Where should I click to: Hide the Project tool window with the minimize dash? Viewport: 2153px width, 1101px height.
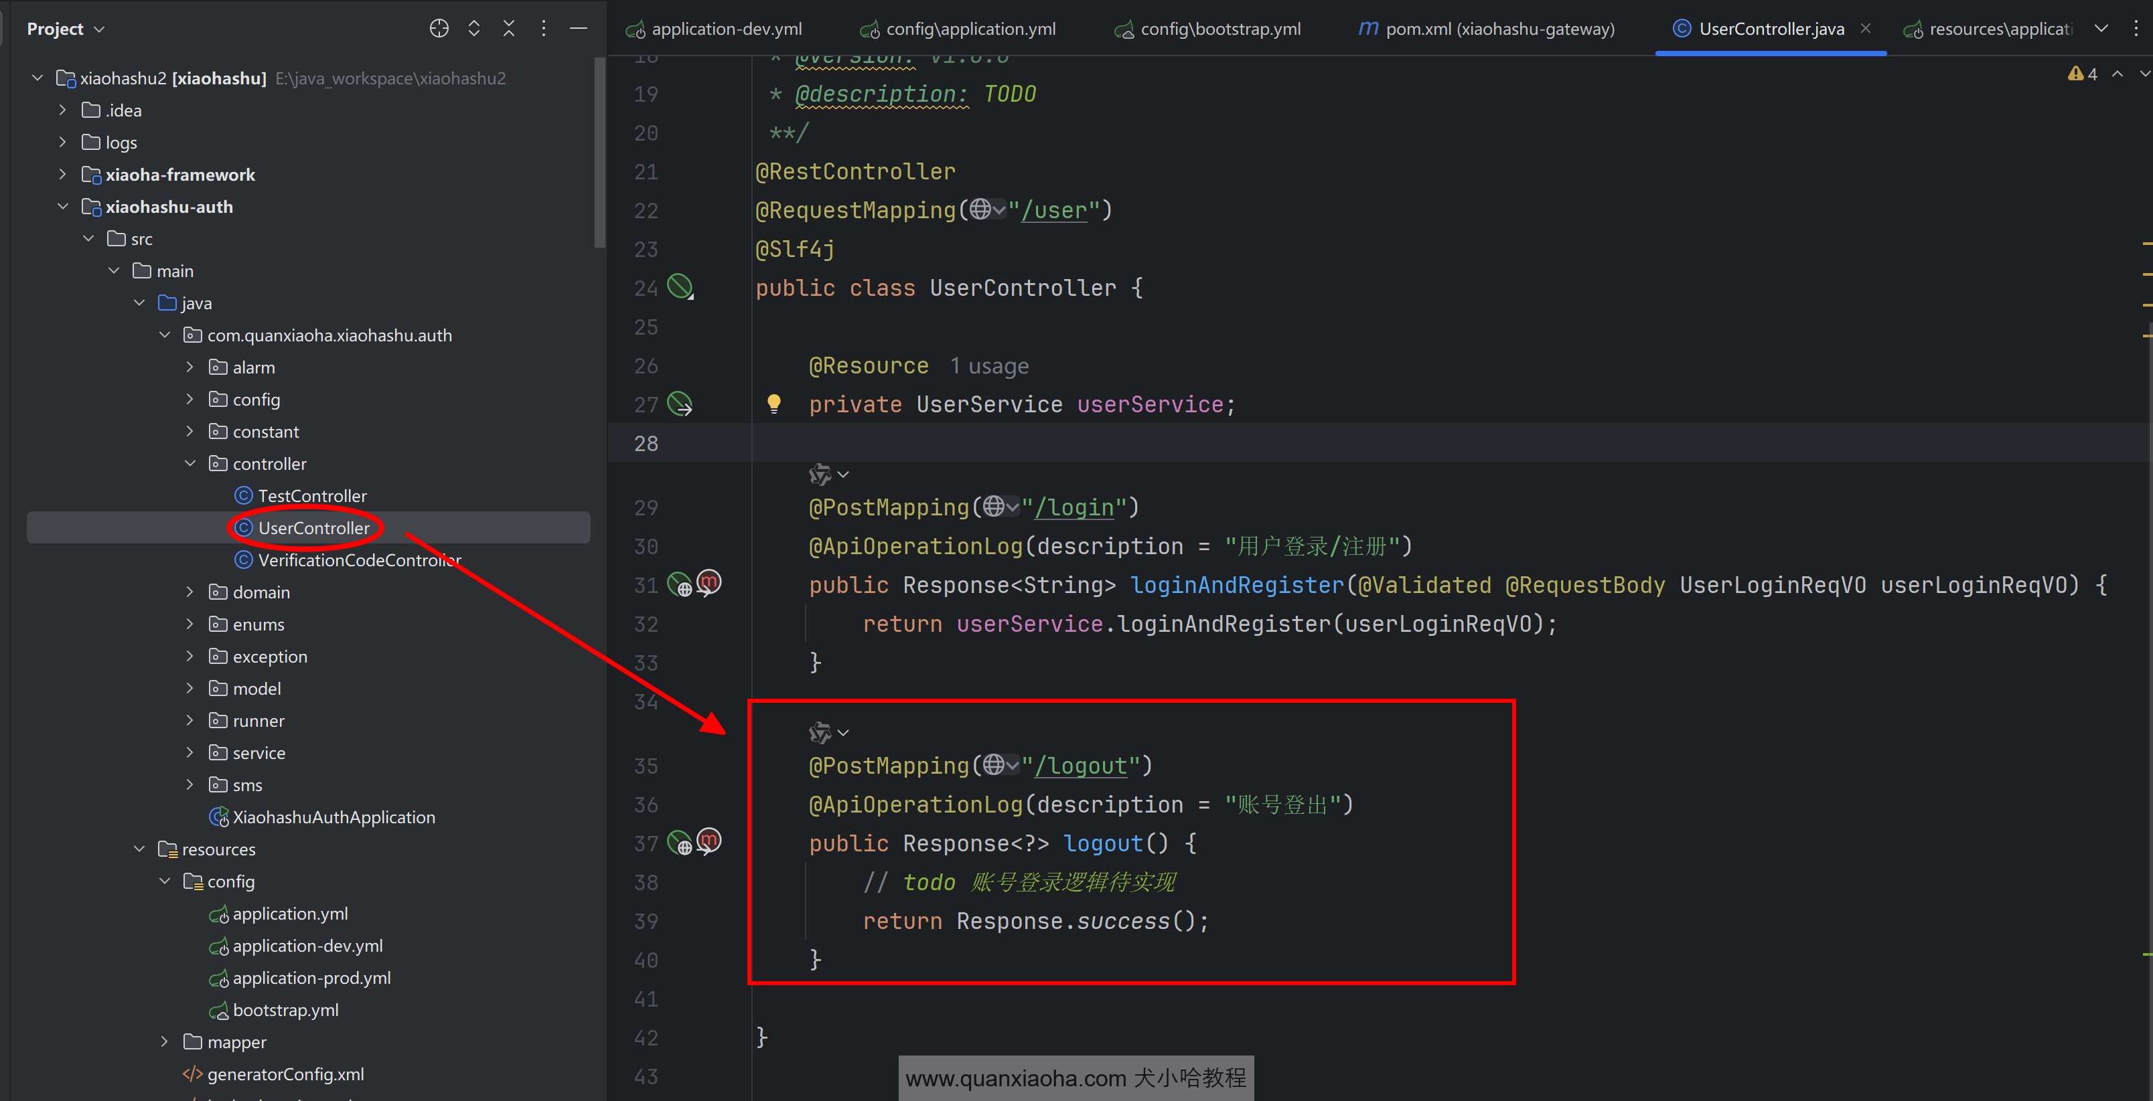(x=579, y=28)
